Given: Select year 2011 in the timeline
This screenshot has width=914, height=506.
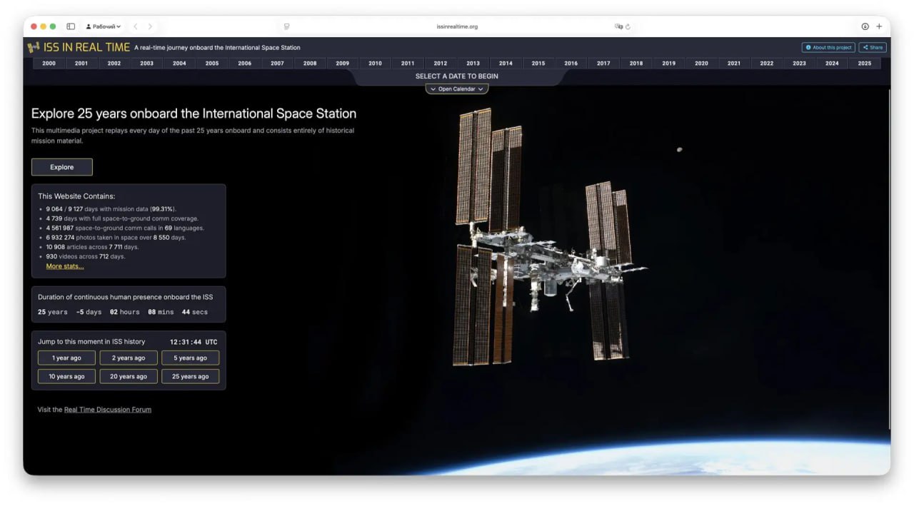Looking at the screenshot, I should (x=408, y=64).
